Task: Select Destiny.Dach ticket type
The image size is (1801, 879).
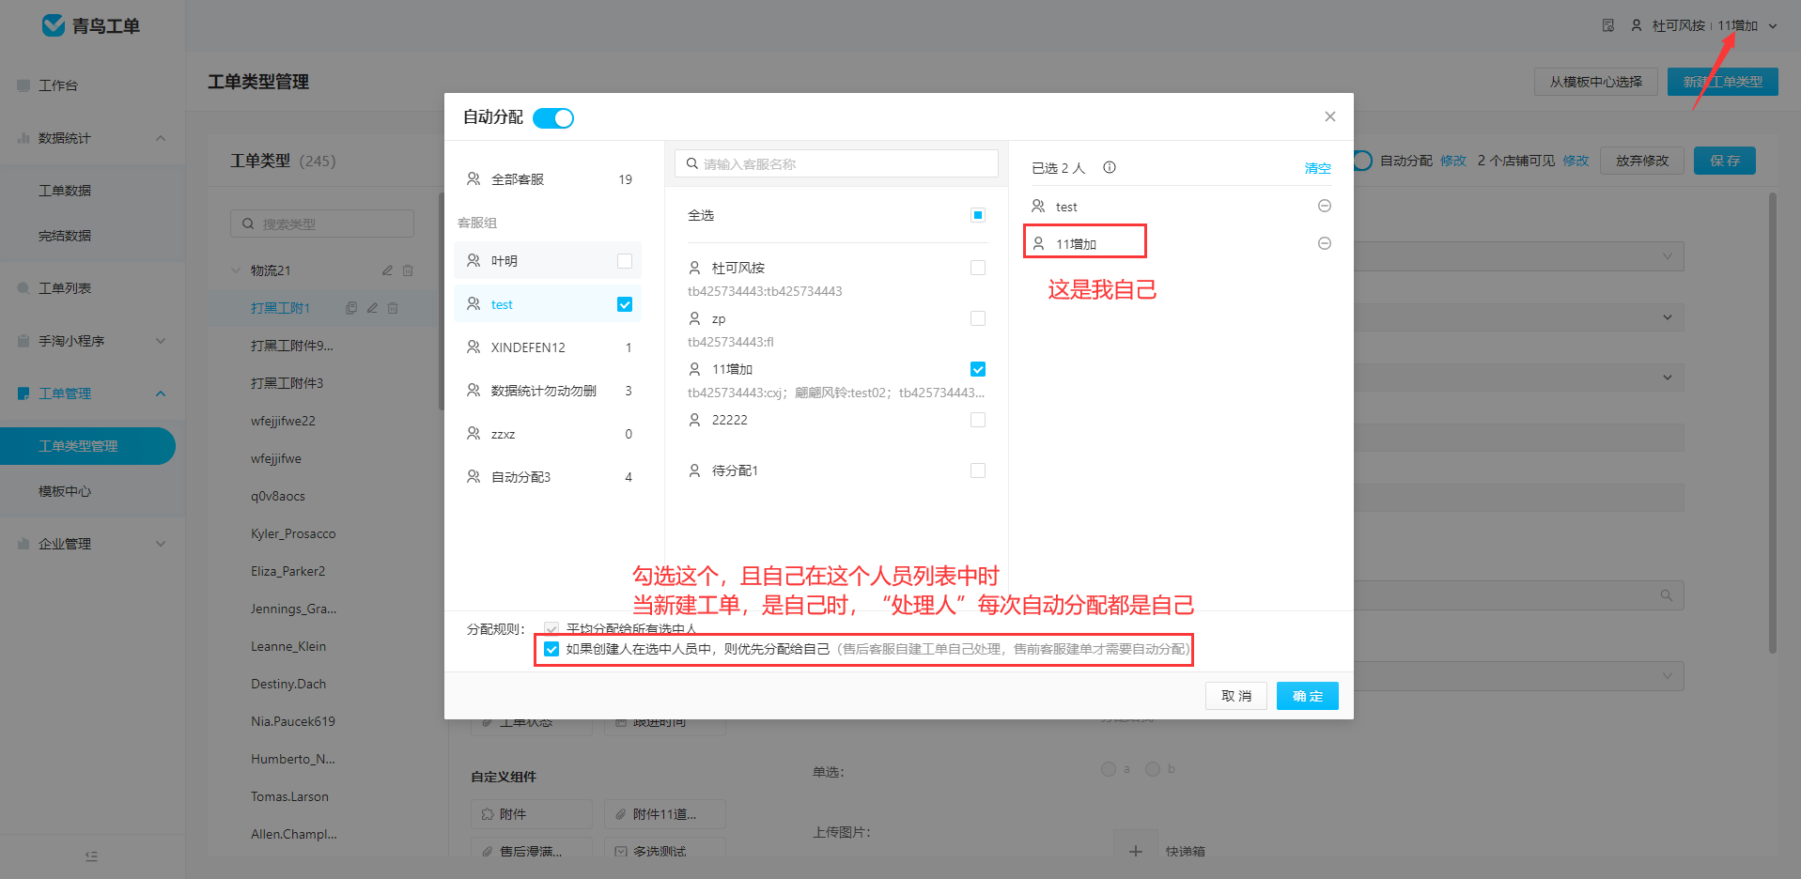Action: pos(288,684)
